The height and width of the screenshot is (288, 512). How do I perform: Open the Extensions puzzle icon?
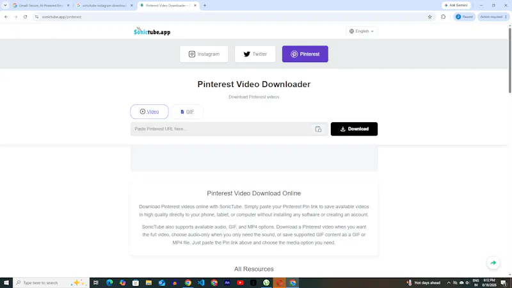[x=443, y=17]
